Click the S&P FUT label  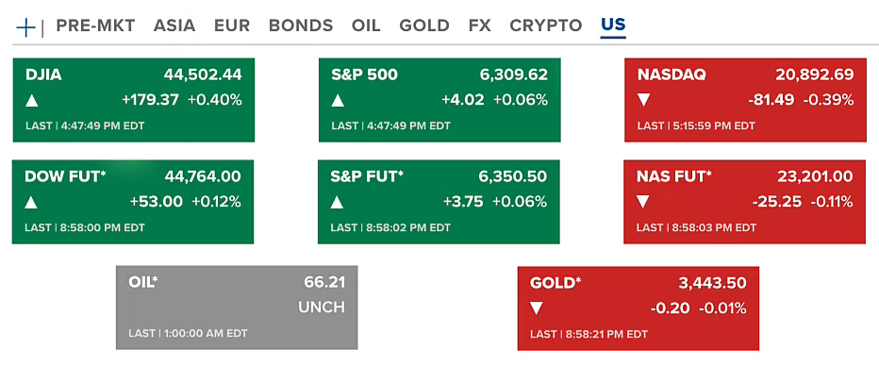click(x=367, y=176)
